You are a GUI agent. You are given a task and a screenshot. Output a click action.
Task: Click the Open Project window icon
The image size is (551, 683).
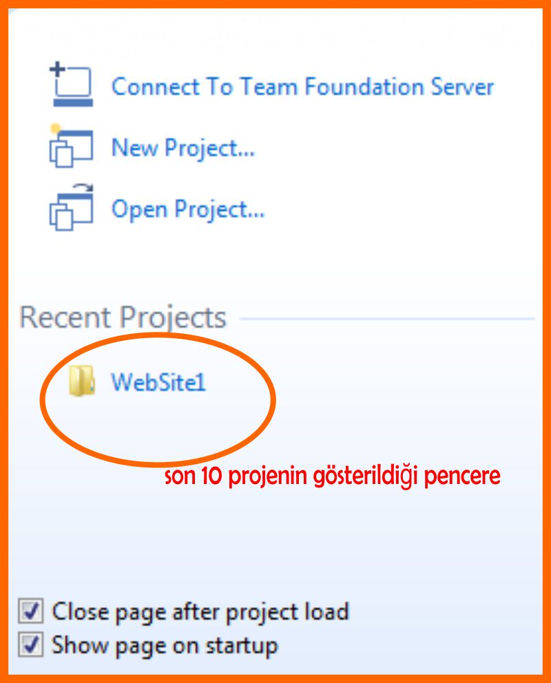71,207
